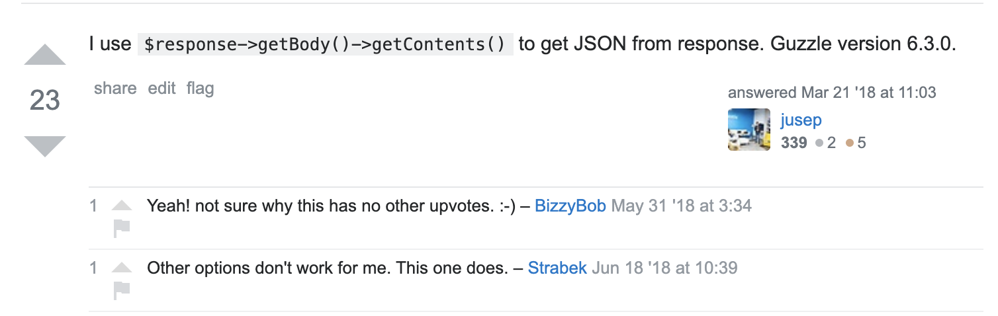Click Strabek's comment timestamp Jun 18 '18
The image size is (998, 316).
(x=664, y=268)
